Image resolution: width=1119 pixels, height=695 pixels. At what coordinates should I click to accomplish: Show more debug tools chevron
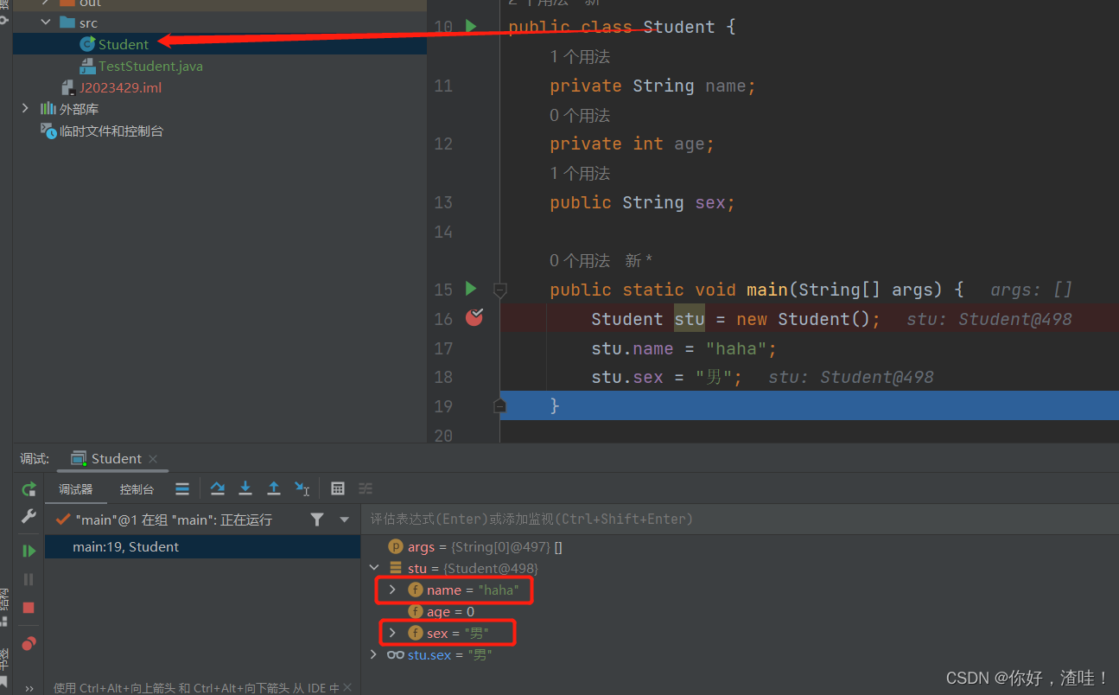tap(29, 688)
